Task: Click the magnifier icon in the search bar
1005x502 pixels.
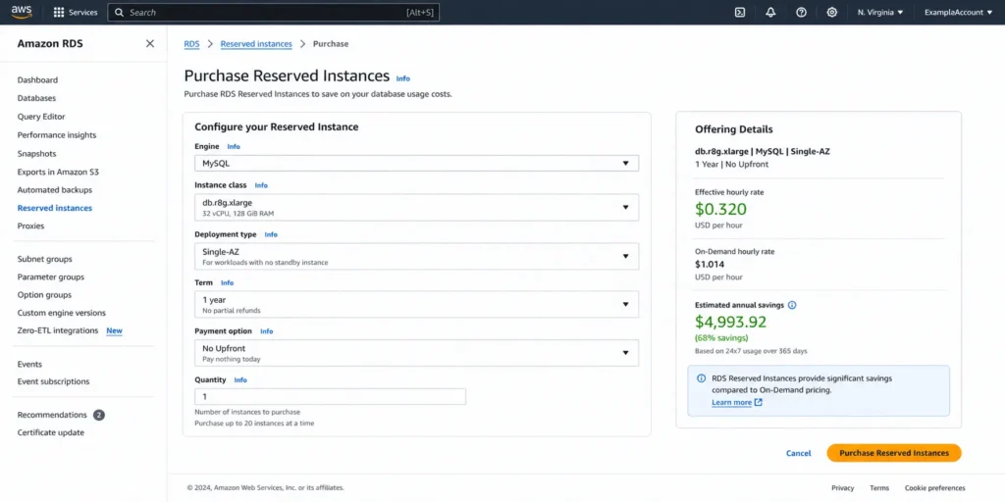Action: [119, 12]
